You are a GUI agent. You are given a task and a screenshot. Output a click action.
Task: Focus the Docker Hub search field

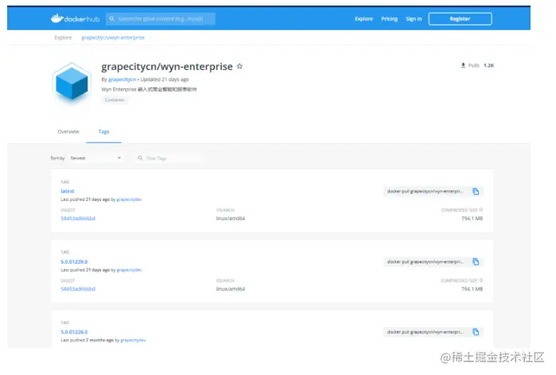(x=160, y=19)
